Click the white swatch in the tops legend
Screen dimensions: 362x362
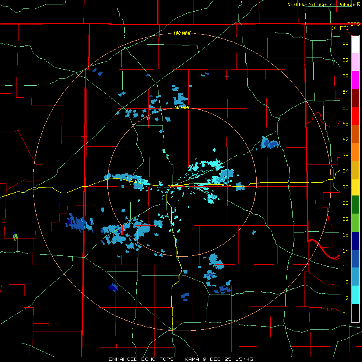[x=355, y=44]
